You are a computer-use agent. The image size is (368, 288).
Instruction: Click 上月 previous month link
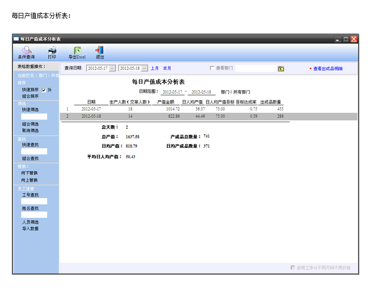tap(154, 68)
